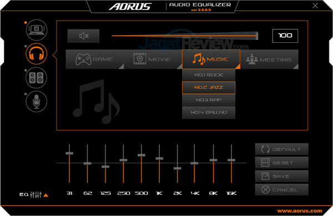Select the microphone device icon
Screen dimensions: 333x216
37,102
